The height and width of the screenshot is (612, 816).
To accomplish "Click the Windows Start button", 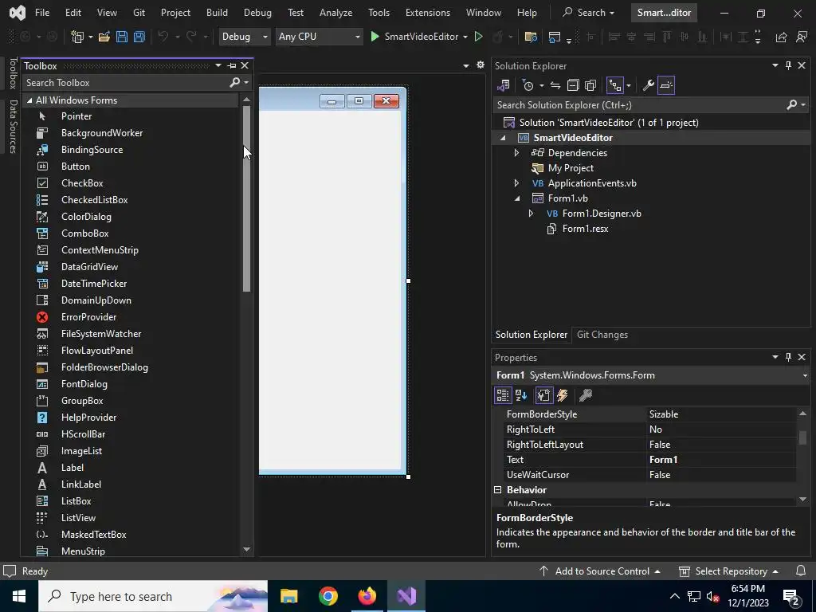I will tap(19, 596).
